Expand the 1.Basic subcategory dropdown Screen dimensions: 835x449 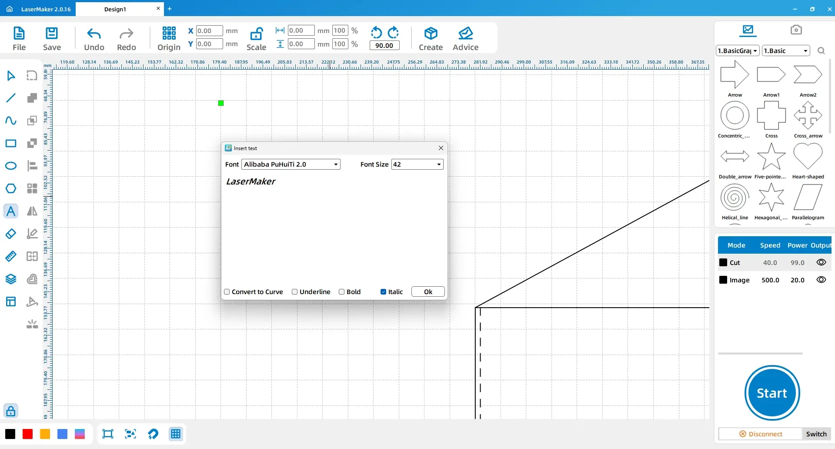click(786, 50)
